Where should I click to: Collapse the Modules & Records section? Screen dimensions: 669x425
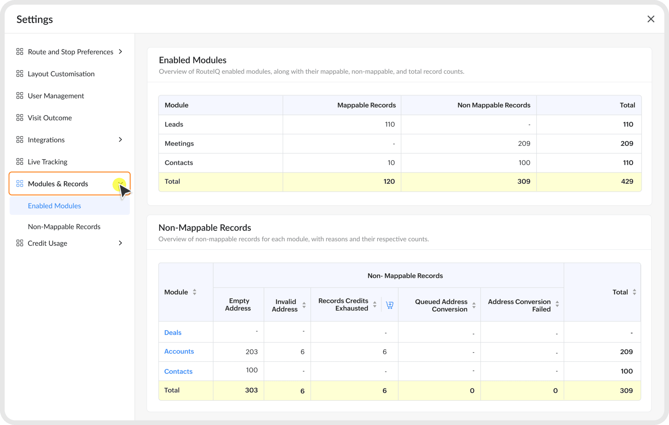tap(120, 184)
